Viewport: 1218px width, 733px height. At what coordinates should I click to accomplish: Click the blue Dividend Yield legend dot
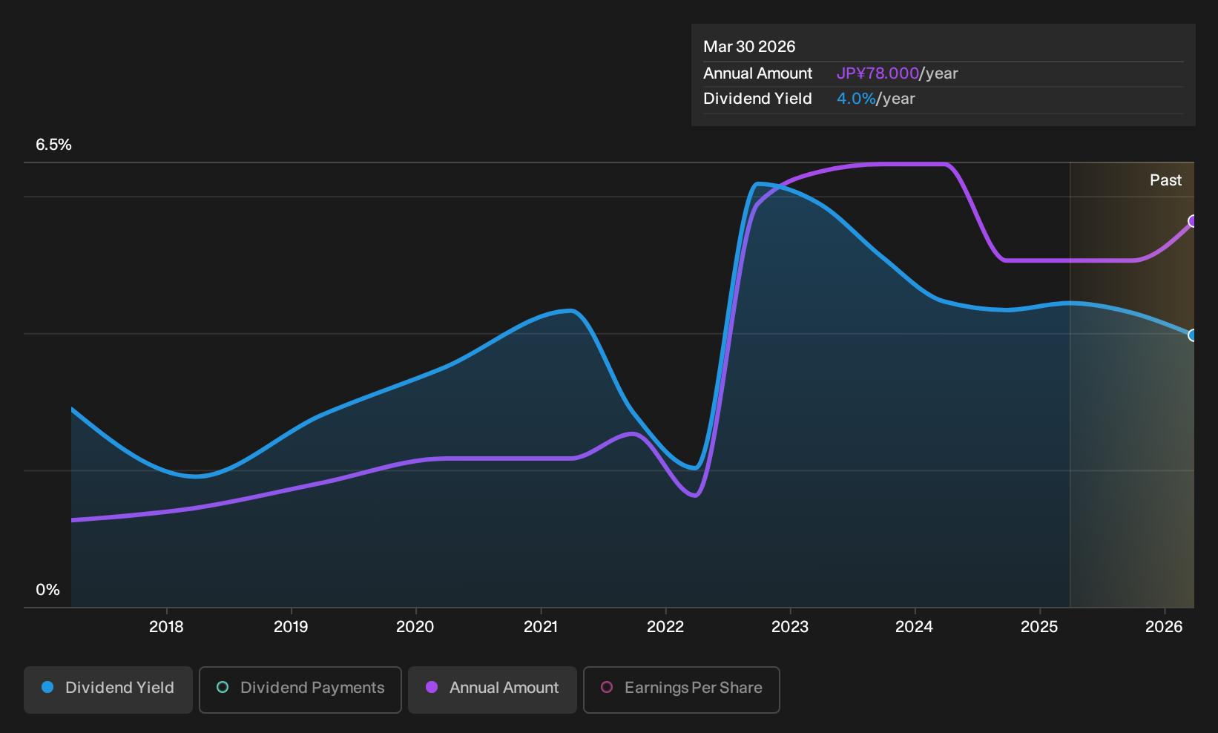pyautogui.click(x=47, y=688)
